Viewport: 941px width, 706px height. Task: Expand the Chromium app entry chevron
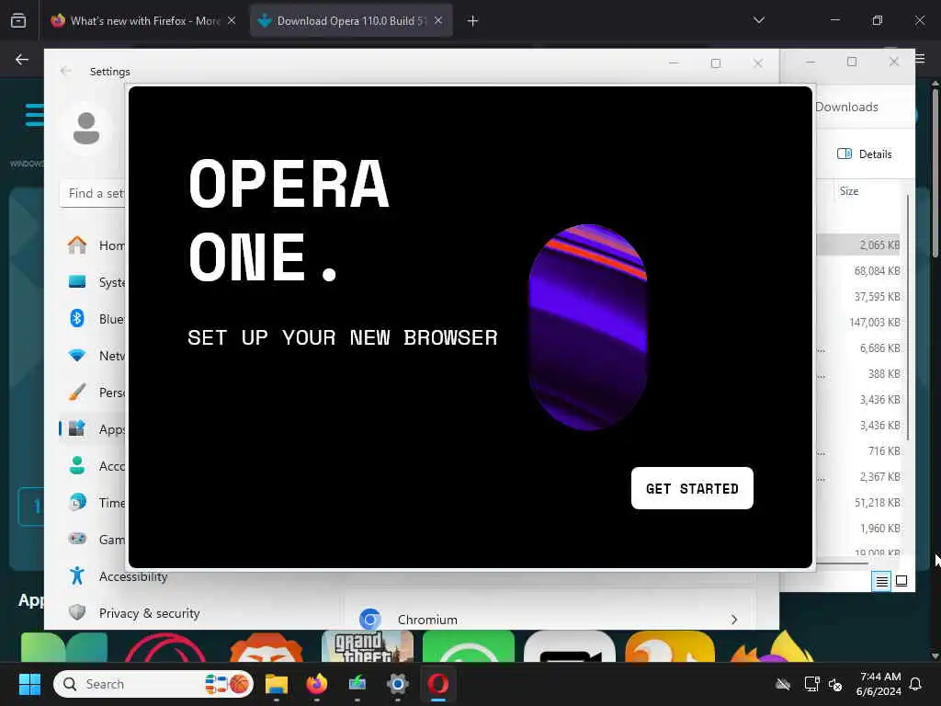point(734,620)
